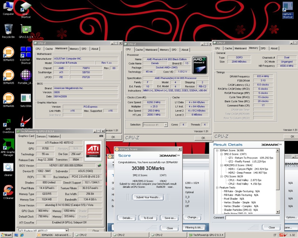Switch to the Validation tab in GPU-Z

pyautogui.click(x=54, y=136)
